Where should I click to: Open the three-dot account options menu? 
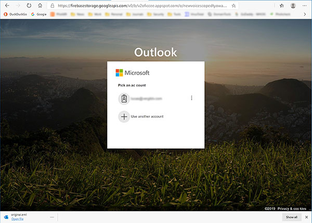191,98
